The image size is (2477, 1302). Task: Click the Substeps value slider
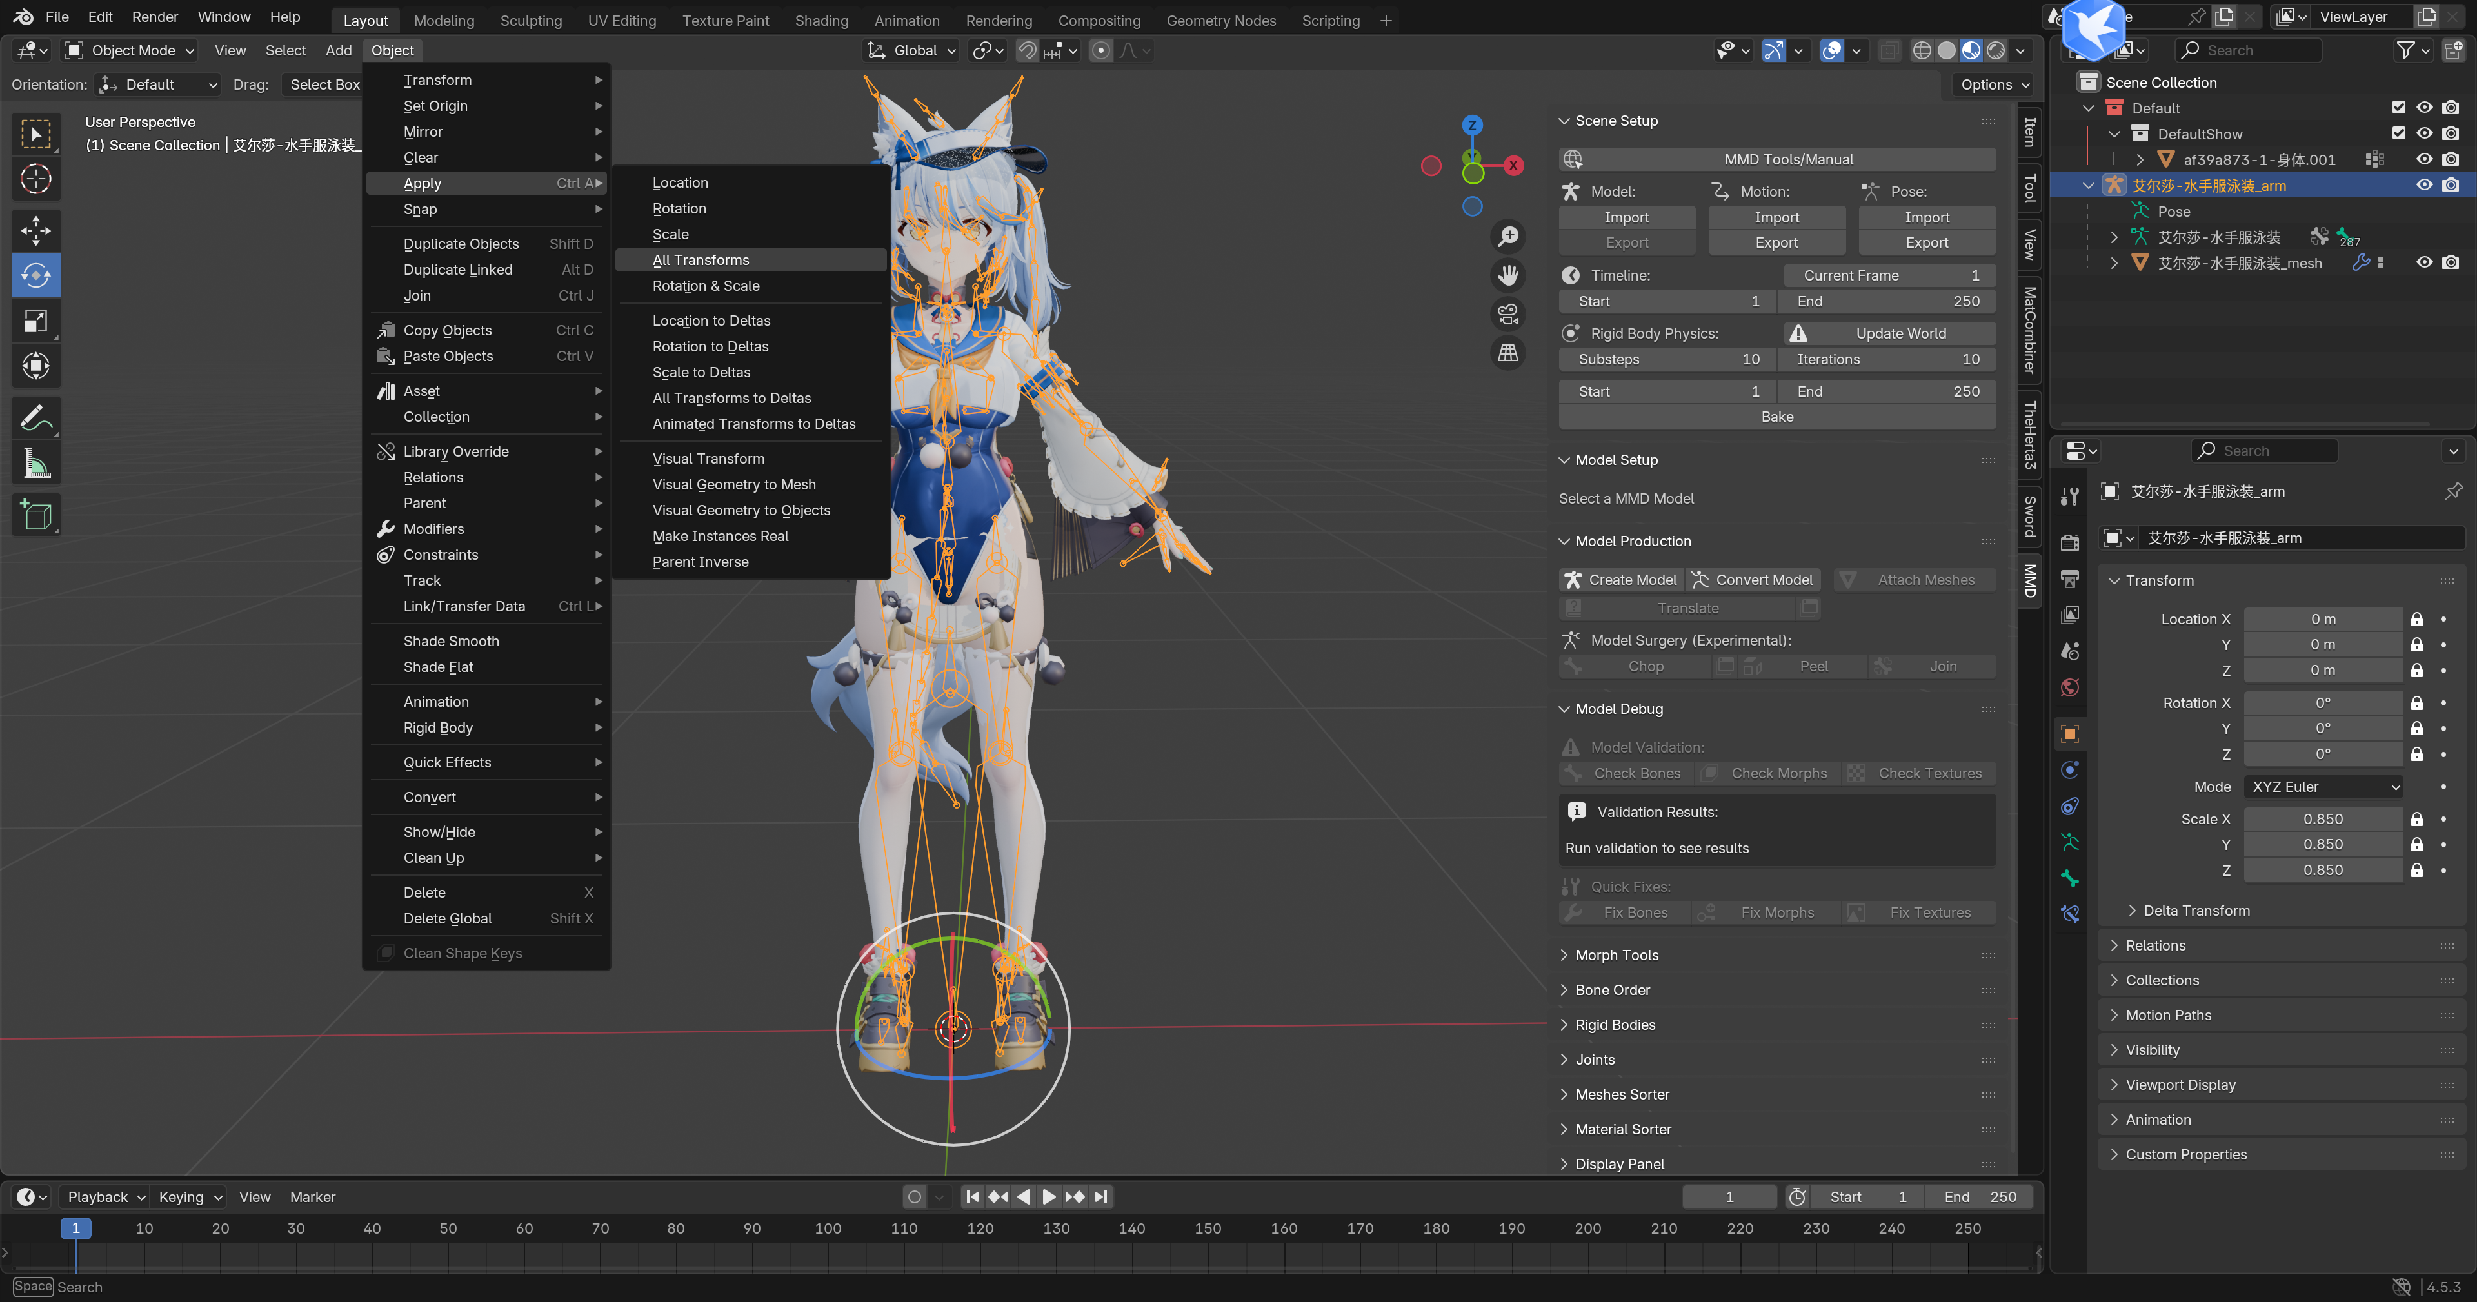click(x=1668, y=360)
